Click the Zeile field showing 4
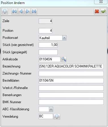108x127 pixels. pyautogui.click(x=45, y=21)
